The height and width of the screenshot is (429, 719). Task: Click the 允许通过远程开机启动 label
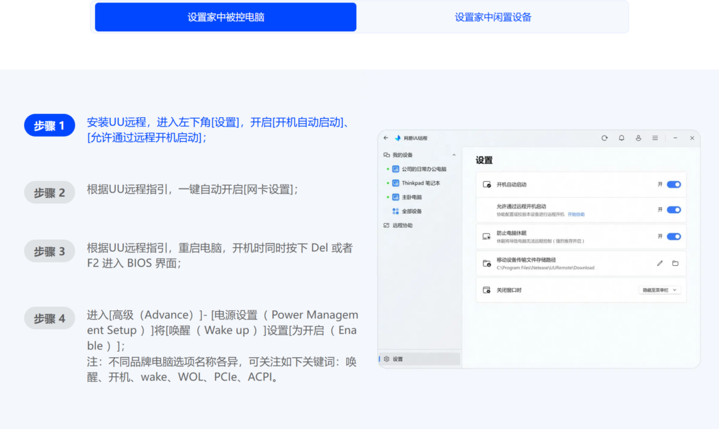521,207
